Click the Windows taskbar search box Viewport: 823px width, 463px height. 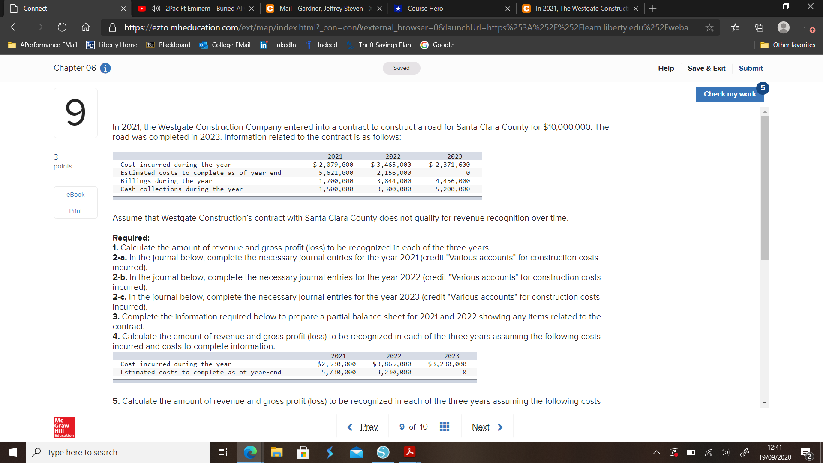[118, 452]
